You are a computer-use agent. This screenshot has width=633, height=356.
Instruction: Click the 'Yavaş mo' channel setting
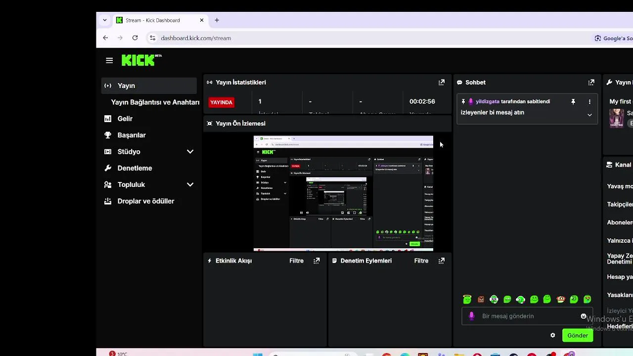620,186
